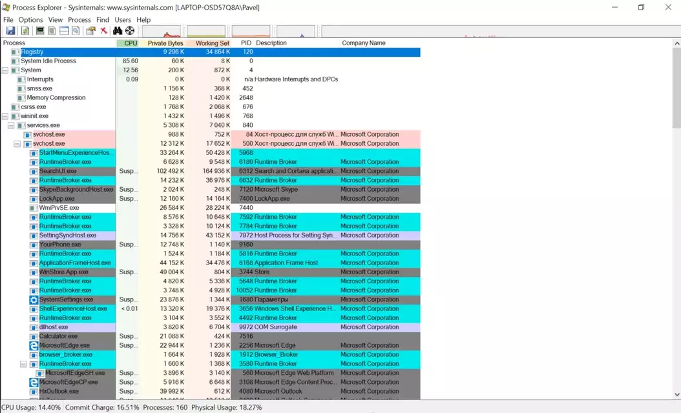Click the icon beside WmiPrvSE.exe

(34, 208)
